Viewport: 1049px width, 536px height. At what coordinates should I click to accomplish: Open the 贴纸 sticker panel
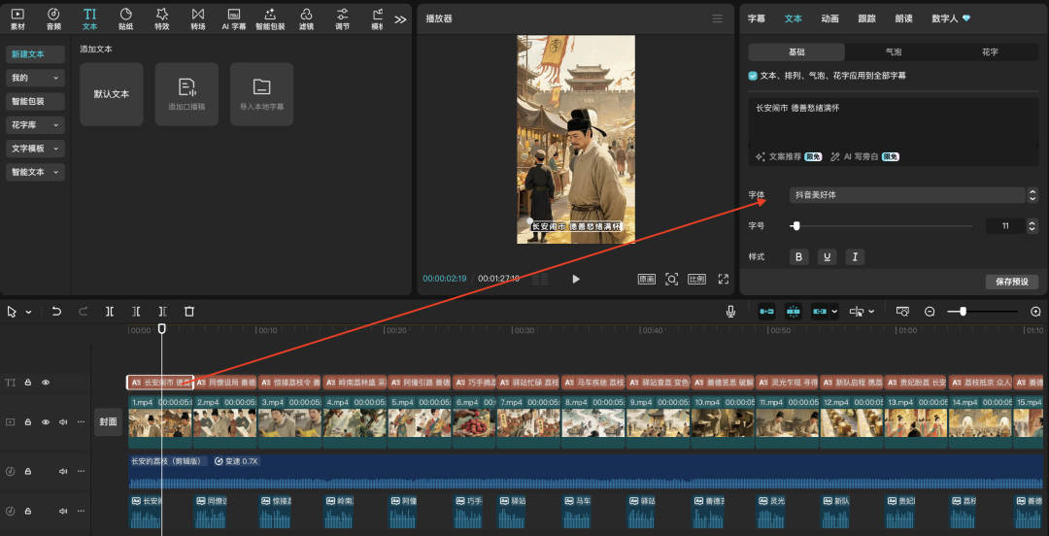(126, 17)
